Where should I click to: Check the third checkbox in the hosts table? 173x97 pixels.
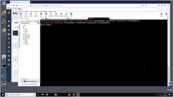[15, 46]
